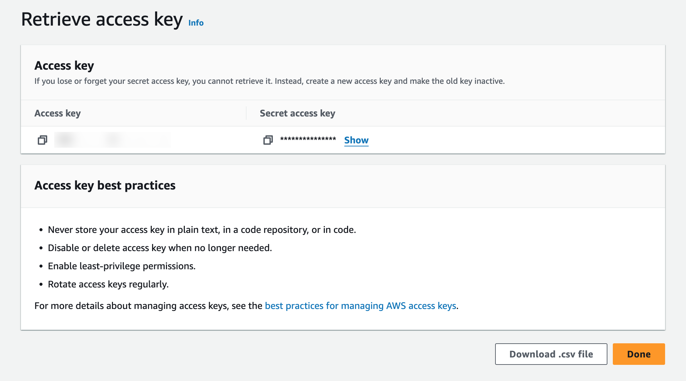The width and height of the screenshot is (686, 381).
Task: Copy the access key to clipboard
Action: [42, 140]
